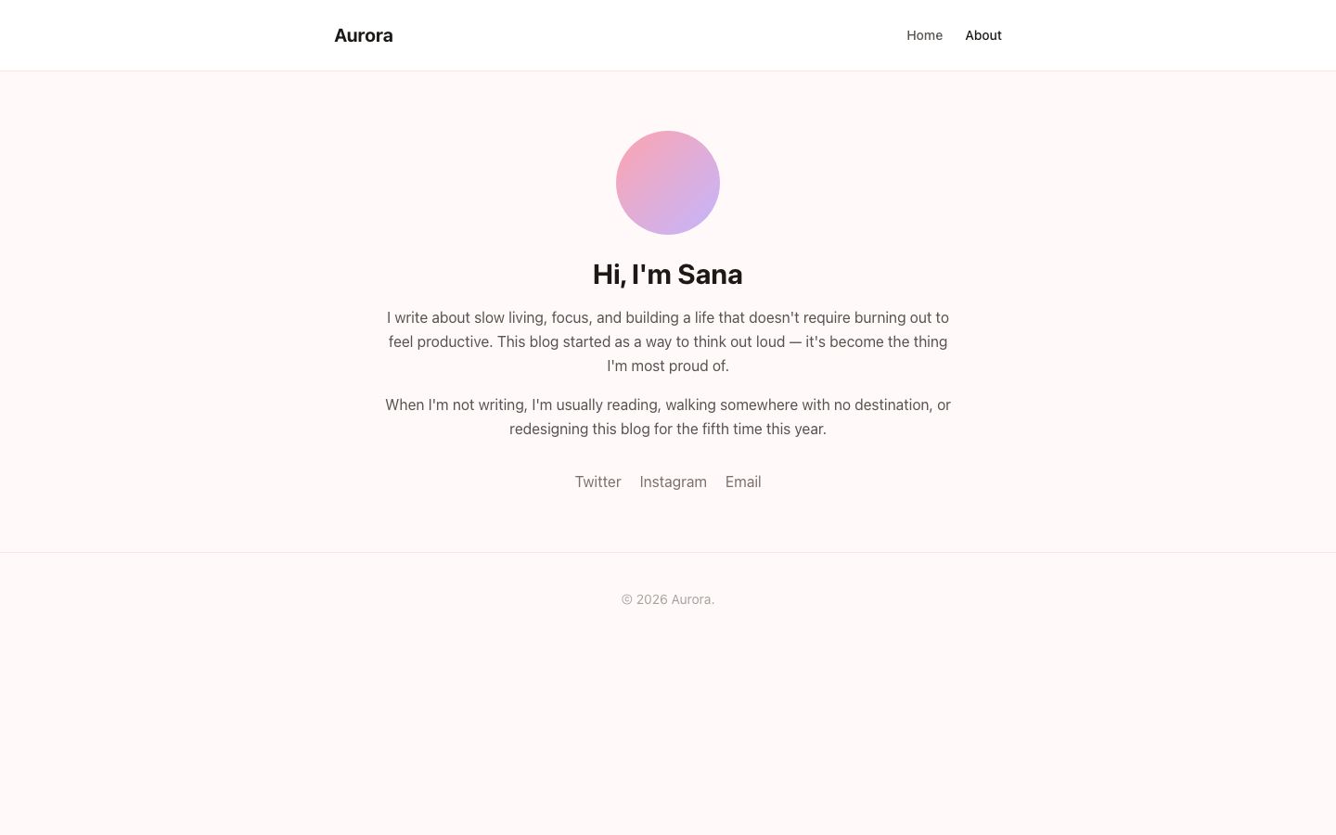
Task: Select the Email contact link
Action: [x=743, y=482]
